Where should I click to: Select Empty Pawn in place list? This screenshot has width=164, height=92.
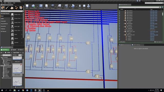coord(17,22)
